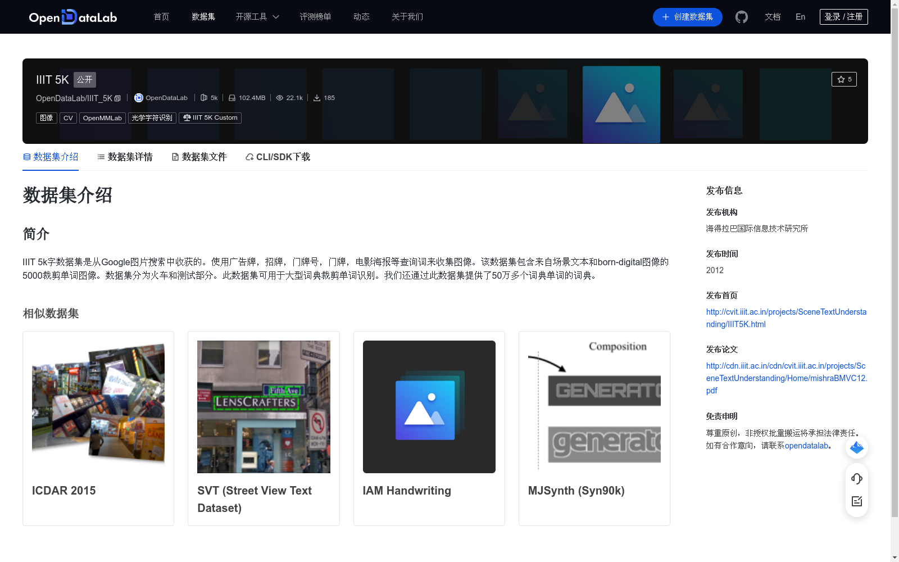Click the 公开 visibility badge
The image size is (899, 562).
tap(85, 80)
